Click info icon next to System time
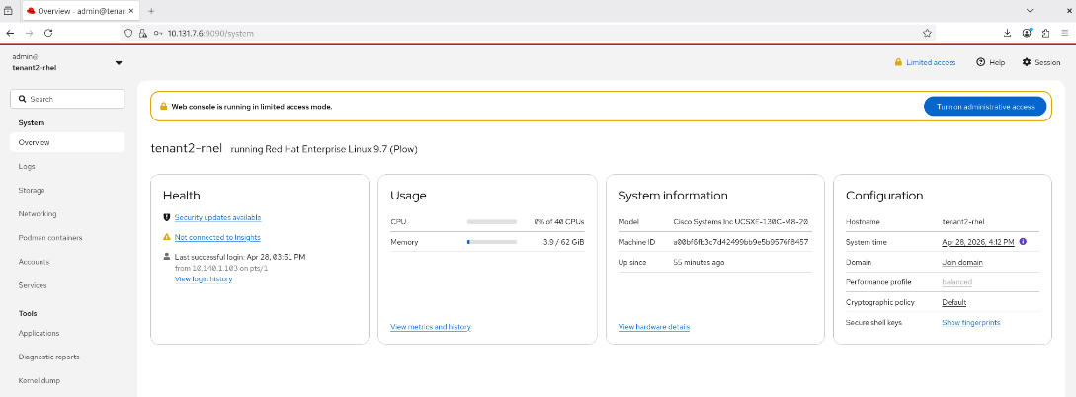The image size is (1076, 397). coord(1023,241)
